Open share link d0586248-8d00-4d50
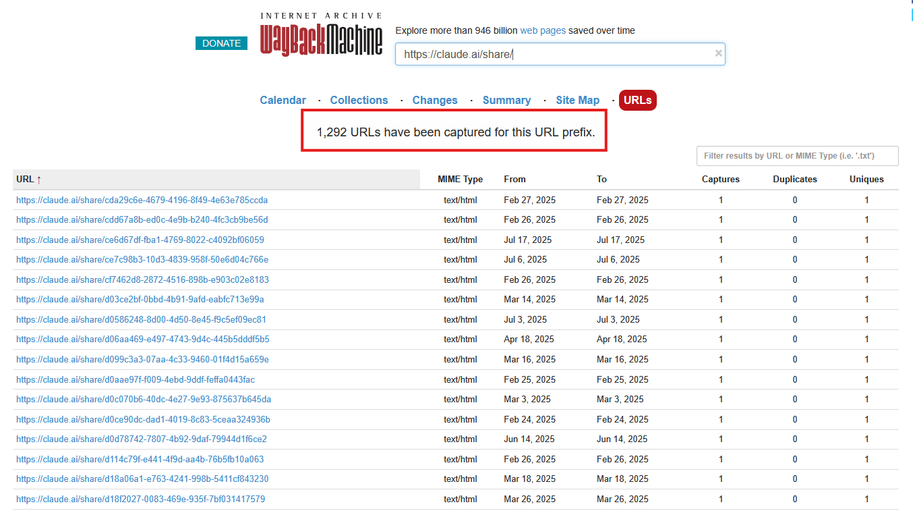This screenshot has width=913, height=513. click(141, 319)
